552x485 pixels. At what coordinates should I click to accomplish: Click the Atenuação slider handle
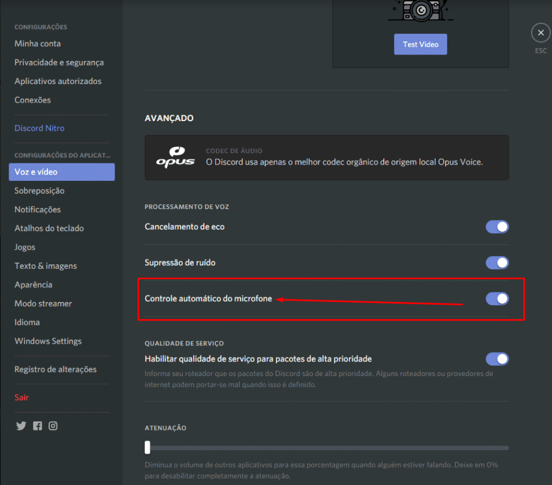coord(148,448)
